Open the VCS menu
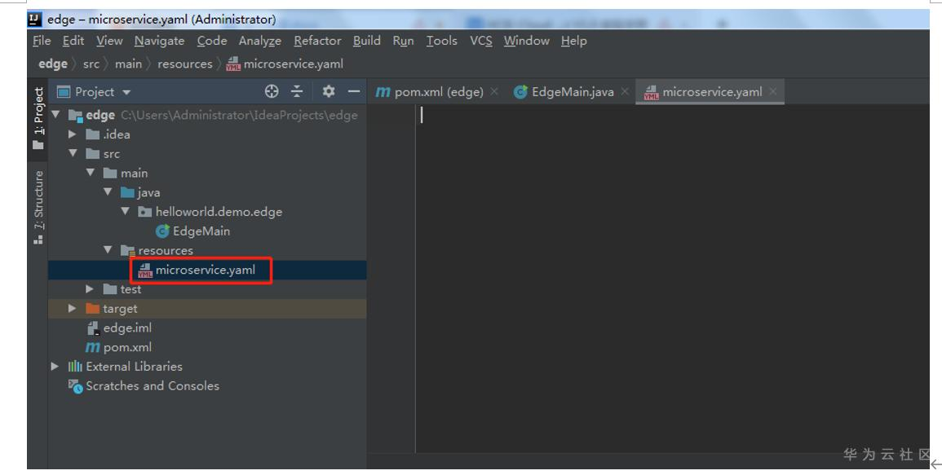 click(x=480, y=41)
